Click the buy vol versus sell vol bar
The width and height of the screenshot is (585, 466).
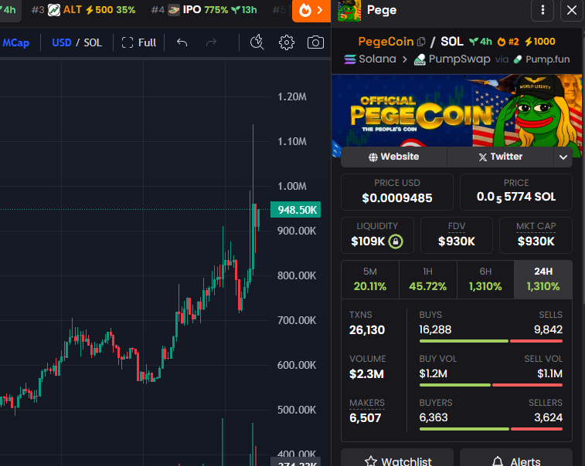pos(491,385)
